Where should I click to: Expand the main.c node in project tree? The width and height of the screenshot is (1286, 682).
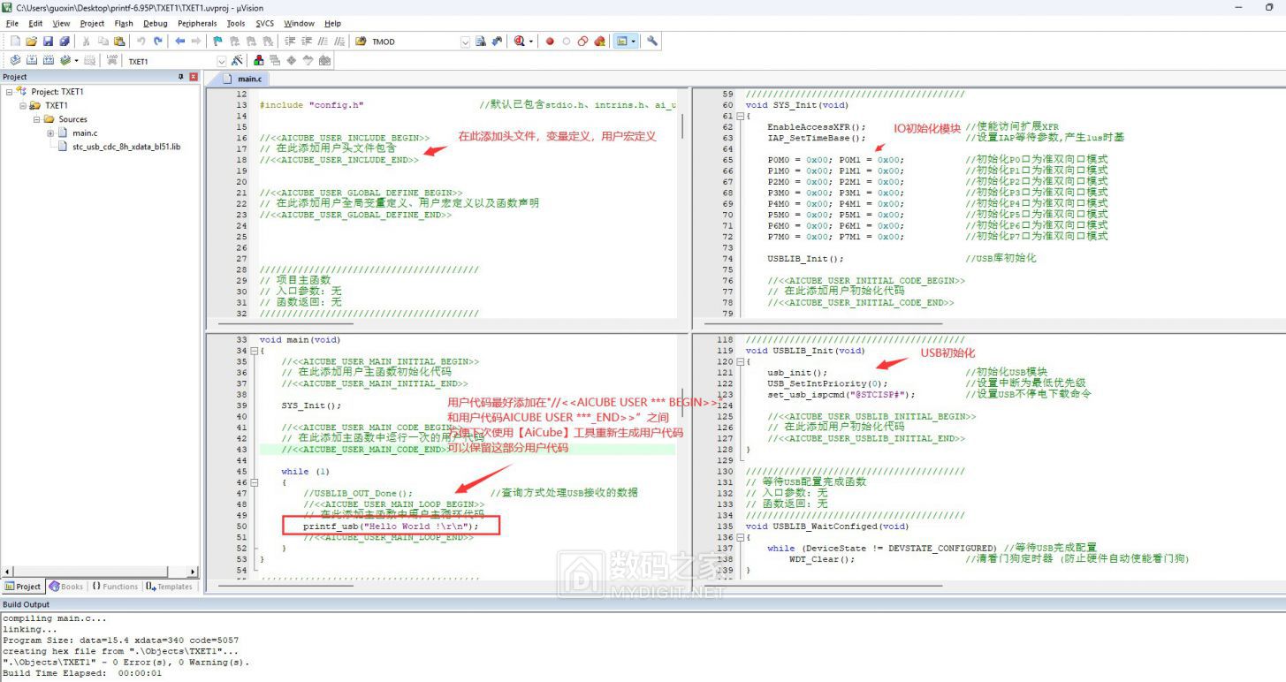(50, 133)
